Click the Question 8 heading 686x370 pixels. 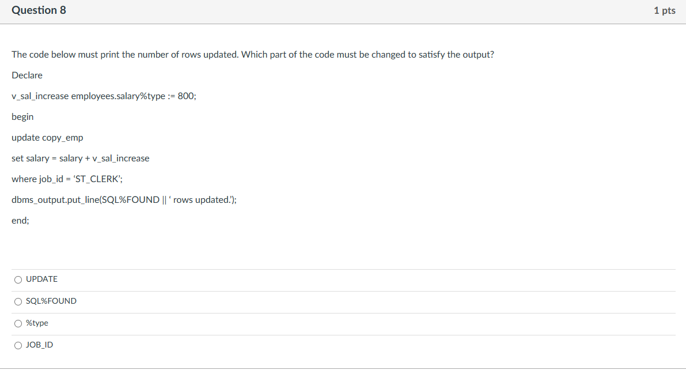tap(39, 10)
